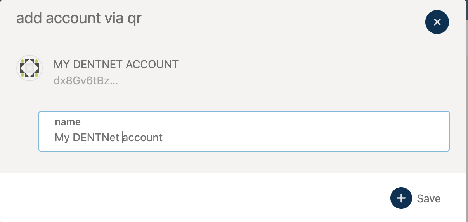Place cursor on "My" in name field
468x222 pixels.
[62, 137]
